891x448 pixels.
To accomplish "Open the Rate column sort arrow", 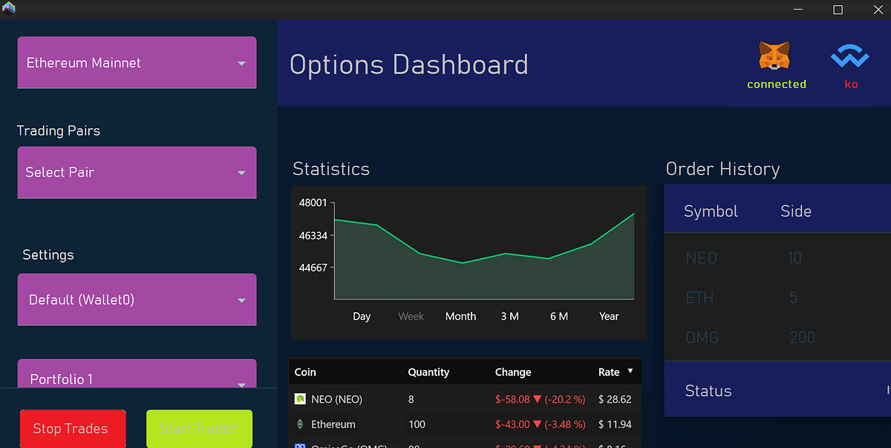I will (628, 372).
